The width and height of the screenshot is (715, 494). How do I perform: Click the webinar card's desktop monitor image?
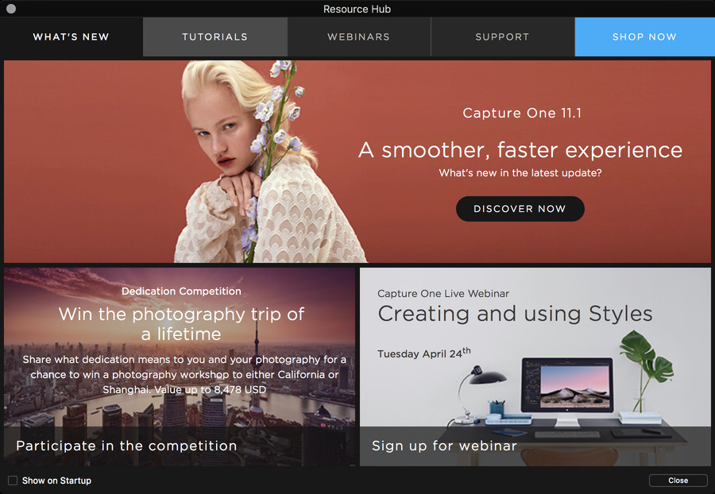click(567, 392)
